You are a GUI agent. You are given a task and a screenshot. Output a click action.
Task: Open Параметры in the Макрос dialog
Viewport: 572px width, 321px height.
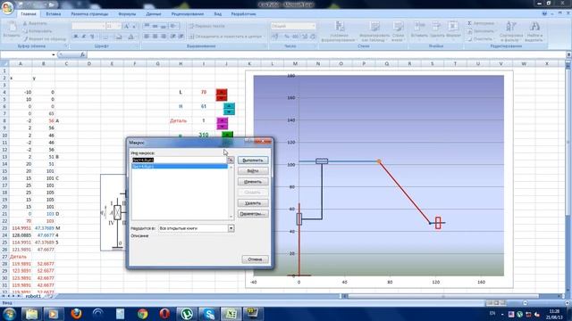(x=253, y=214)
